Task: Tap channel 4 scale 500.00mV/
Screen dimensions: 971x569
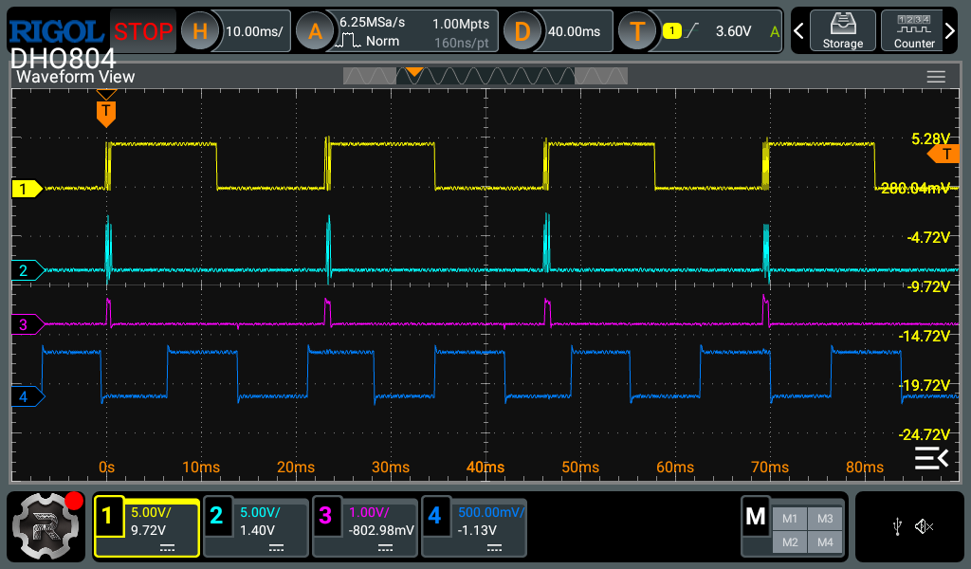Action: pyautogui.click(x=491, y=513)
